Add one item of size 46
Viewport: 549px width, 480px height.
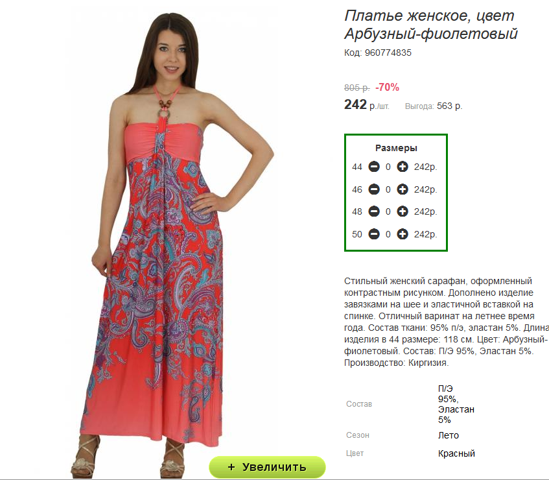click(403, 189)
